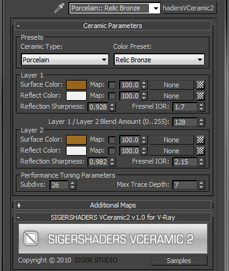The height and width of the screenshot is (271, 229).
Task: Click Layer 2 Surface Color checkered map icon
Action: pos(200,140)
